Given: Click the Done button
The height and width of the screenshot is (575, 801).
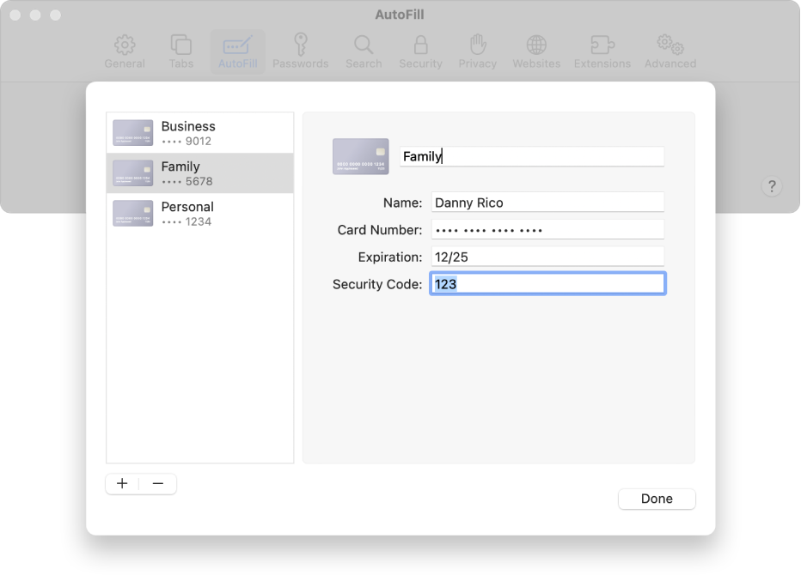Looking at the screenshot, I should point(657,499).
